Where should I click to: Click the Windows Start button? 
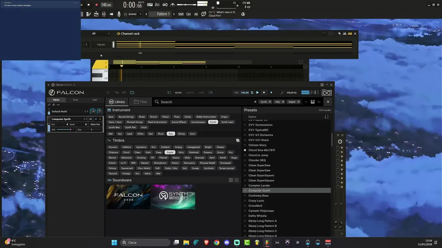[114, 242]
